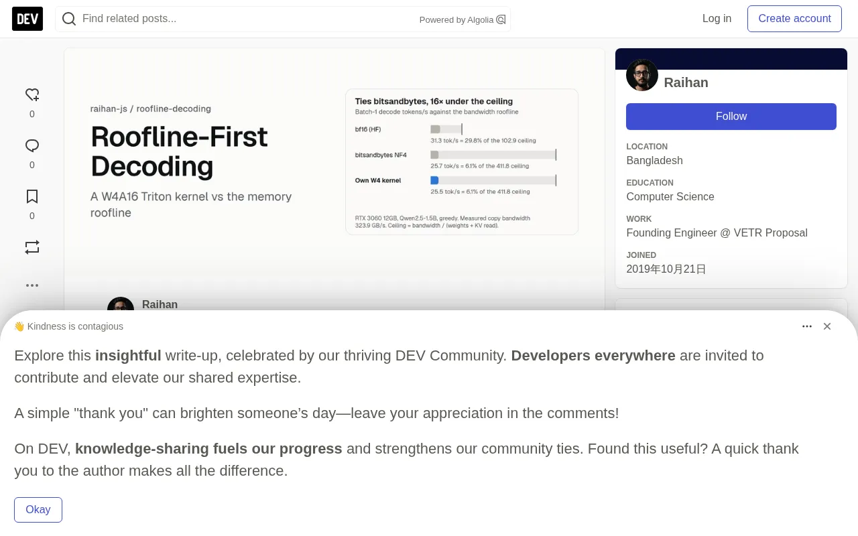The image size is (858, 536).
Task: Jump to comments via speech bubble icon
Action: click(x=32, y=145)
